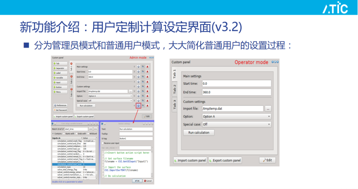The height and width of the screenshot is (189, 358).
Task: Click Tooltip field in Button settings
Action: 136,134
